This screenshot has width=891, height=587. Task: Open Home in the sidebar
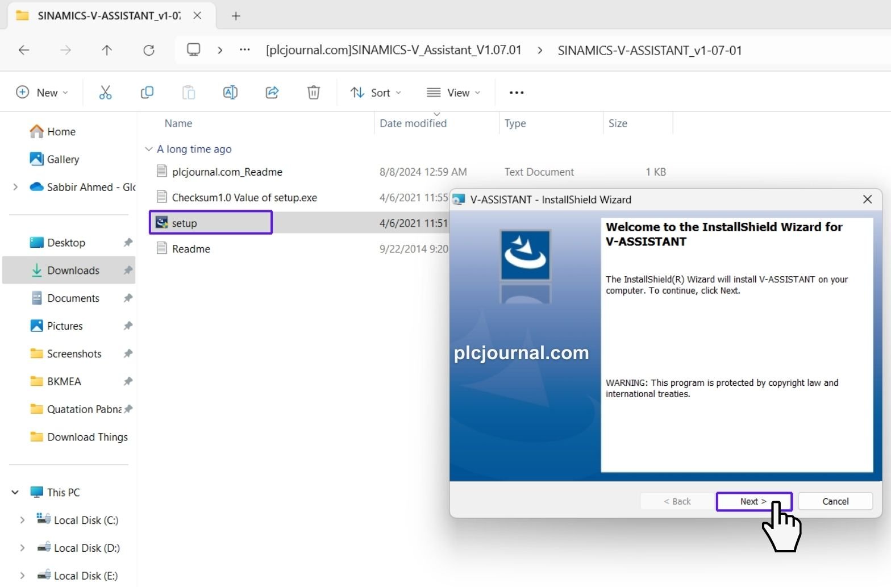pos(61,131)
